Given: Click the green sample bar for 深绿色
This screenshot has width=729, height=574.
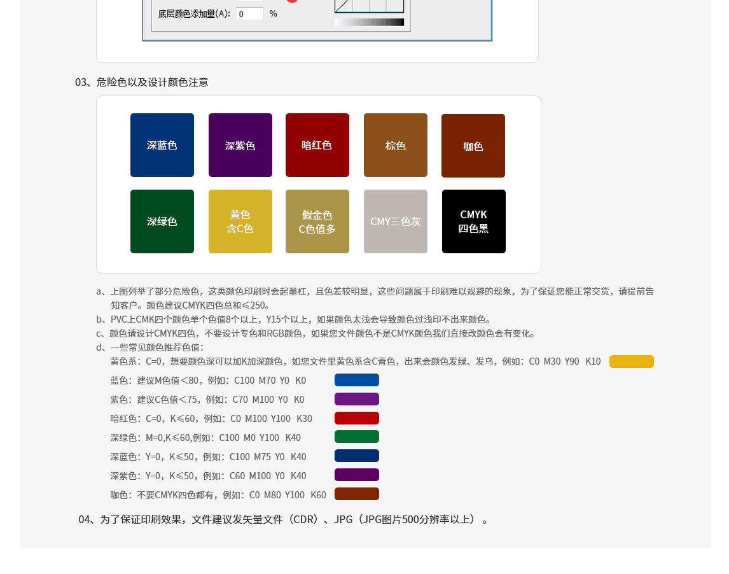Looking at the screenshot, I should point(357,437).
